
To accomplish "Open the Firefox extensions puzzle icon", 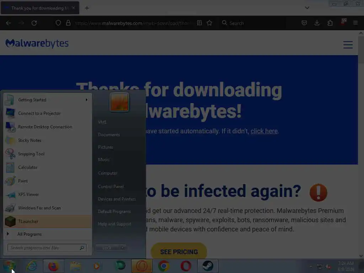I will [x=330, y=23].
